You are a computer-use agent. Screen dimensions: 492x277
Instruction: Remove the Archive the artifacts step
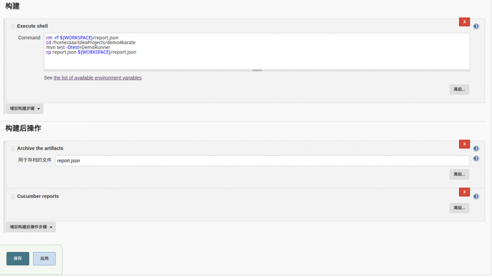[464, 144]
